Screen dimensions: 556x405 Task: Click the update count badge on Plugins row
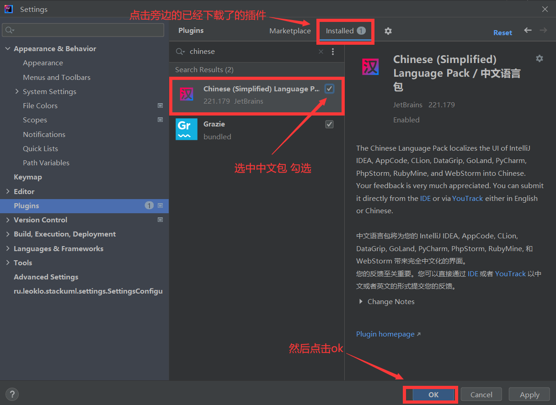(x=149, y=205)
